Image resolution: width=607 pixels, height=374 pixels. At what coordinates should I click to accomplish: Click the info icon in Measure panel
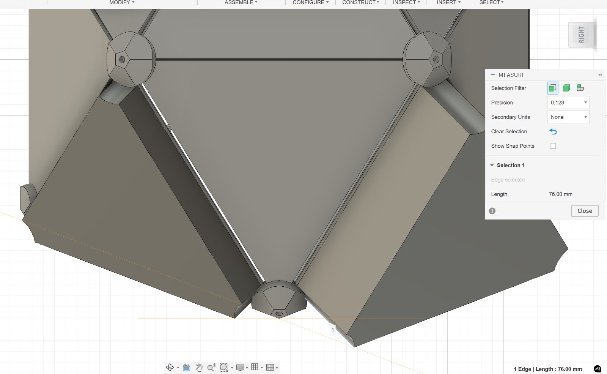pos(492,211)
